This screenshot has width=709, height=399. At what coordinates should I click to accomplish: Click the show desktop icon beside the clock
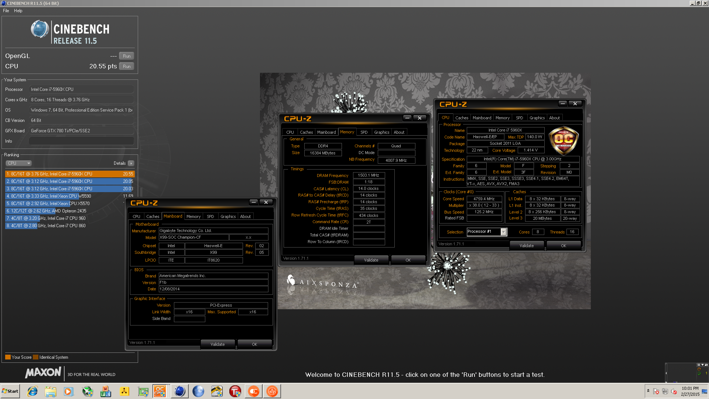click(x=705, y=391)
